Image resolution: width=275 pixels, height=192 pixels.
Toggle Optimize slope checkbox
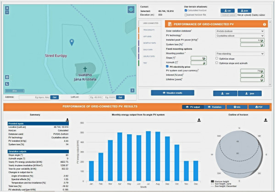click(217, 58)
